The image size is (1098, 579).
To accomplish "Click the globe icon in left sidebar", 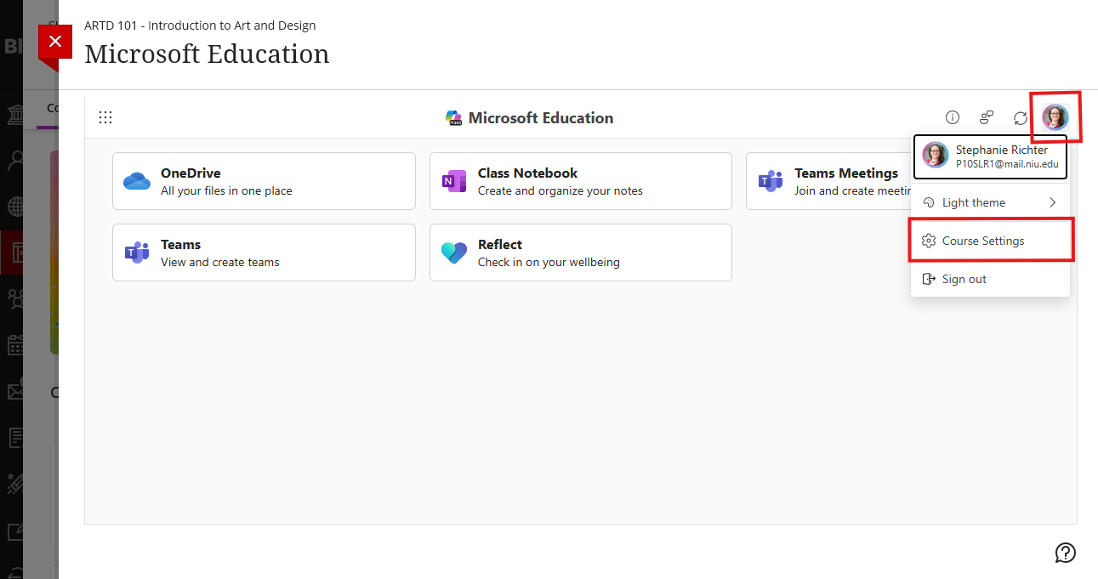I will point(14,206).
